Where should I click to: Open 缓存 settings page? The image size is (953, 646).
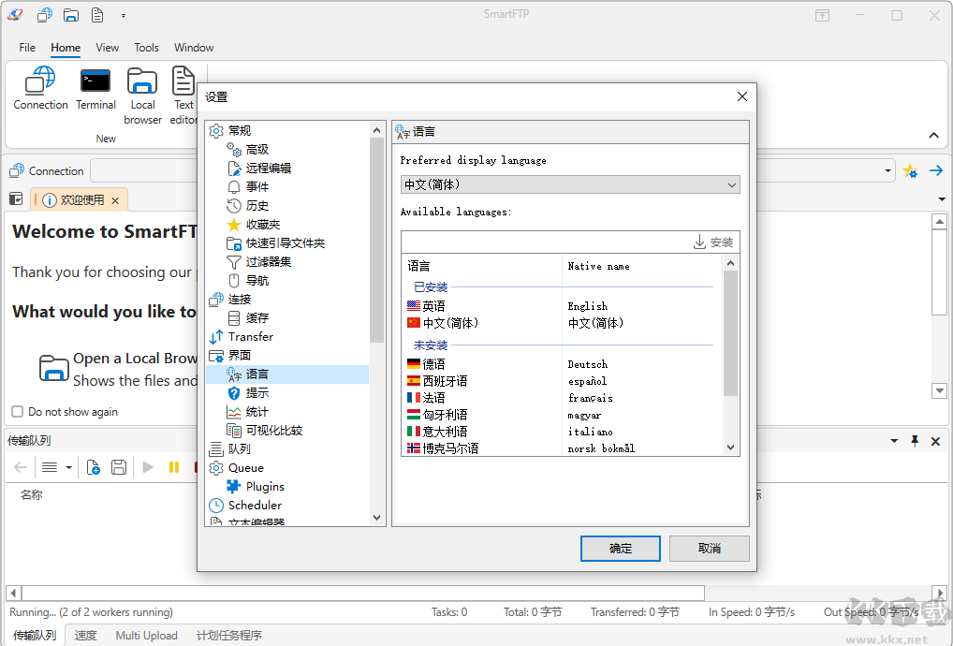(257, 318)
